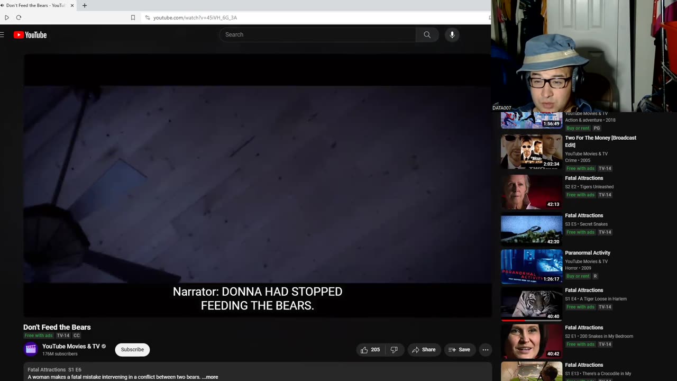Open A Tiger Loose in Harlem thumbnail

pyautogui.click(x=532, y=304)
